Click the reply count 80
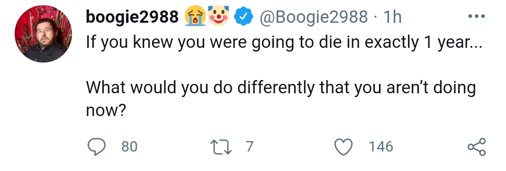Image resolution: width=506 pixels, height=171 pixels. 129,147
